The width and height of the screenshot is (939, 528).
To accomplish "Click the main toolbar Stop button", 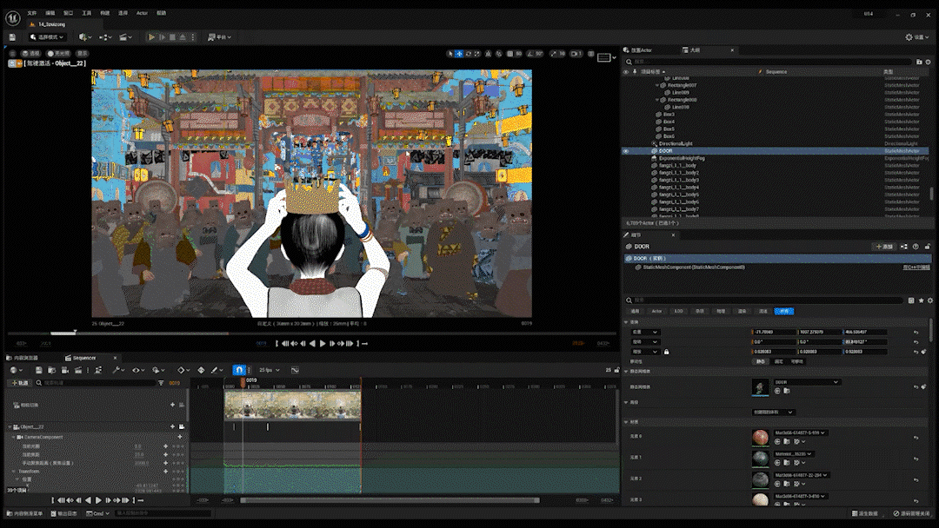I will pos(172,37).
